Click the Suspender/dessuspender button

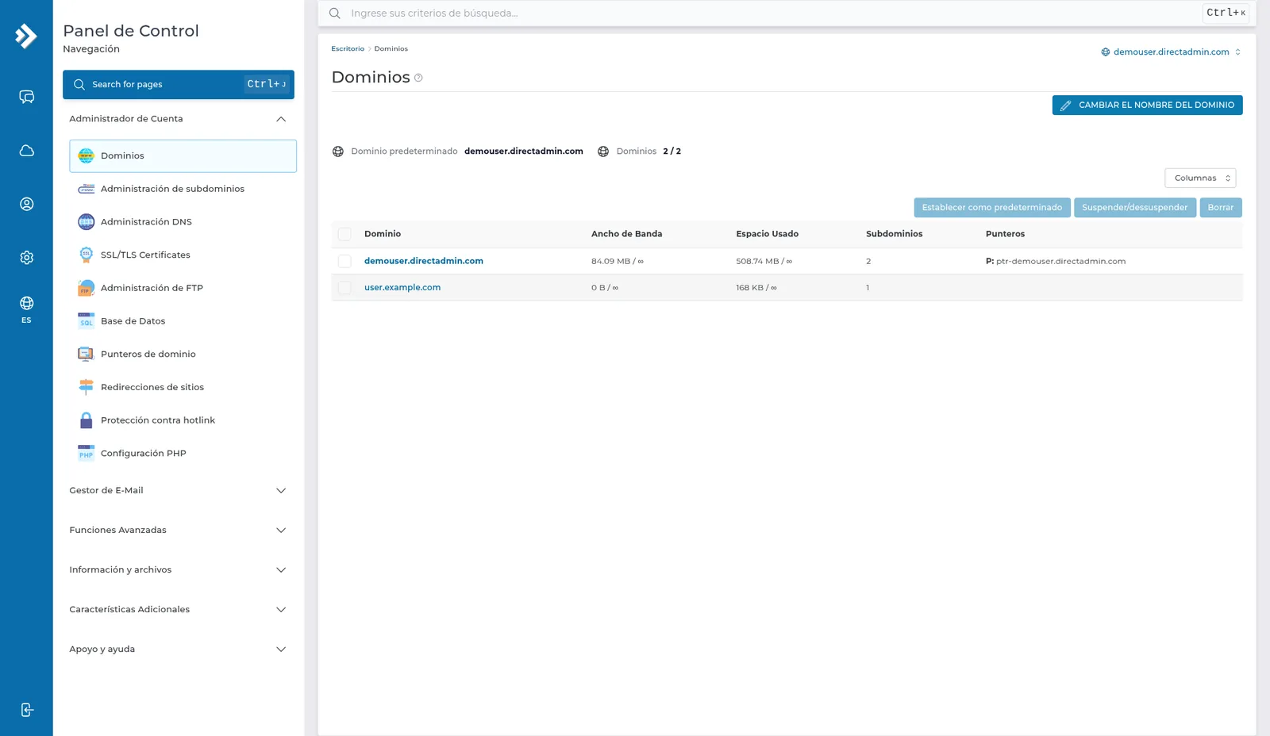pos(1135,208)
